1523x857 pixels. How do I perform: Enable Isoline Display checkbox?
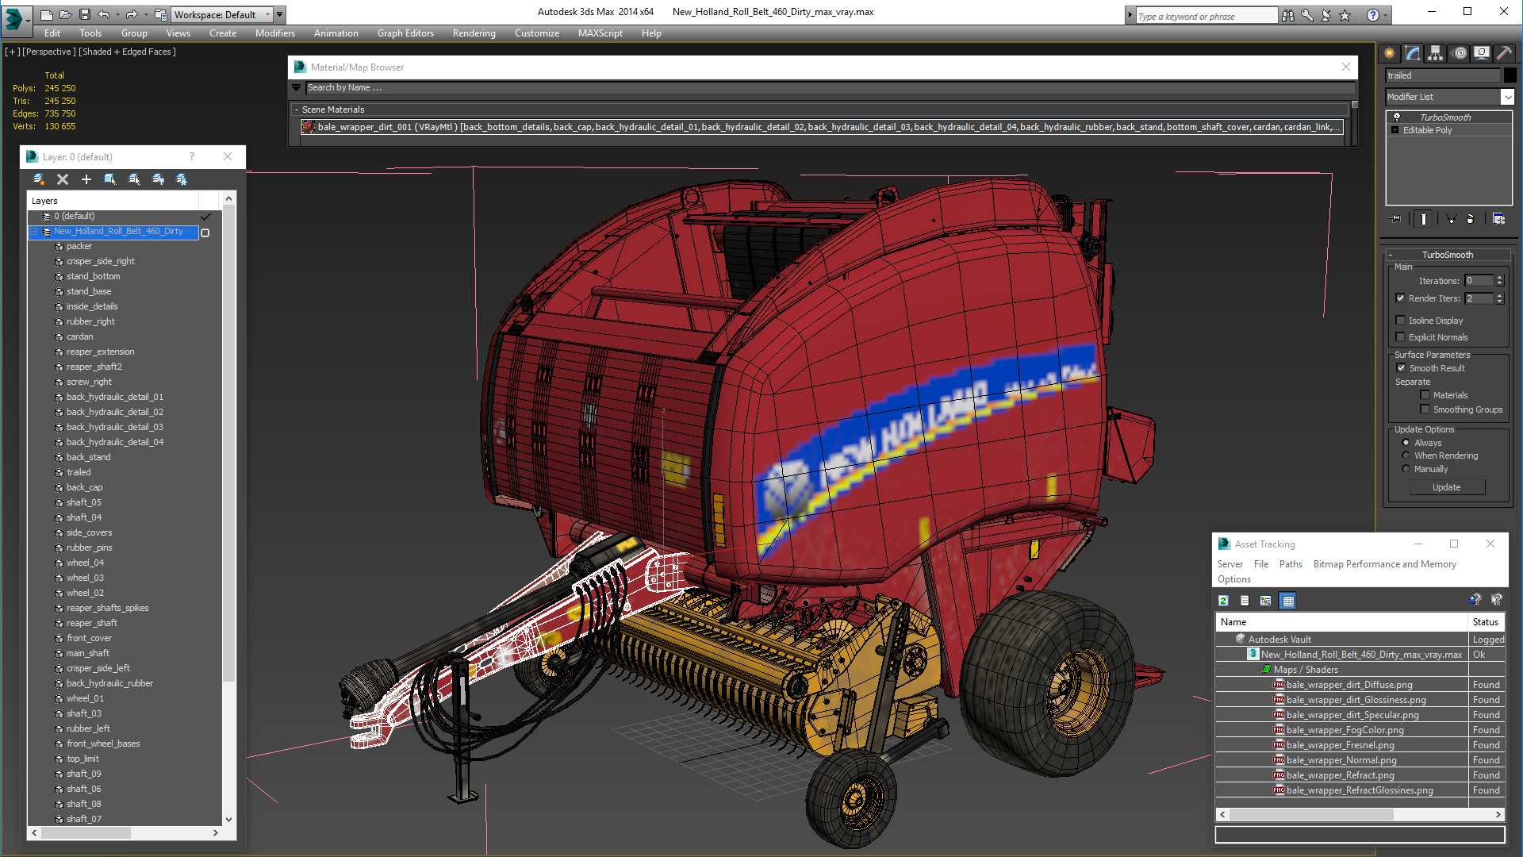(x=1400, y=321)
